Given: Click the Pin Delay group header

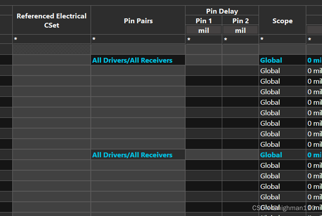Looking at the screenshot, I should pos(222,11).
